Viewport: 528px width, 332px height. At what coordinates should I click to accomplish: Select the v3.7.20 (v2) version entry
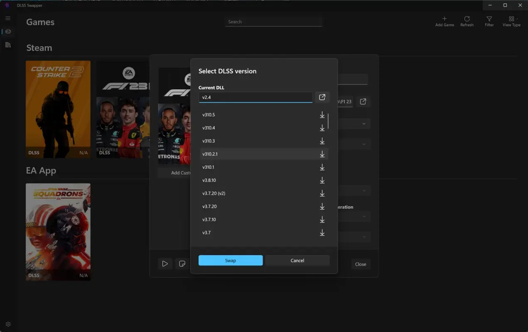coord(249,193)
